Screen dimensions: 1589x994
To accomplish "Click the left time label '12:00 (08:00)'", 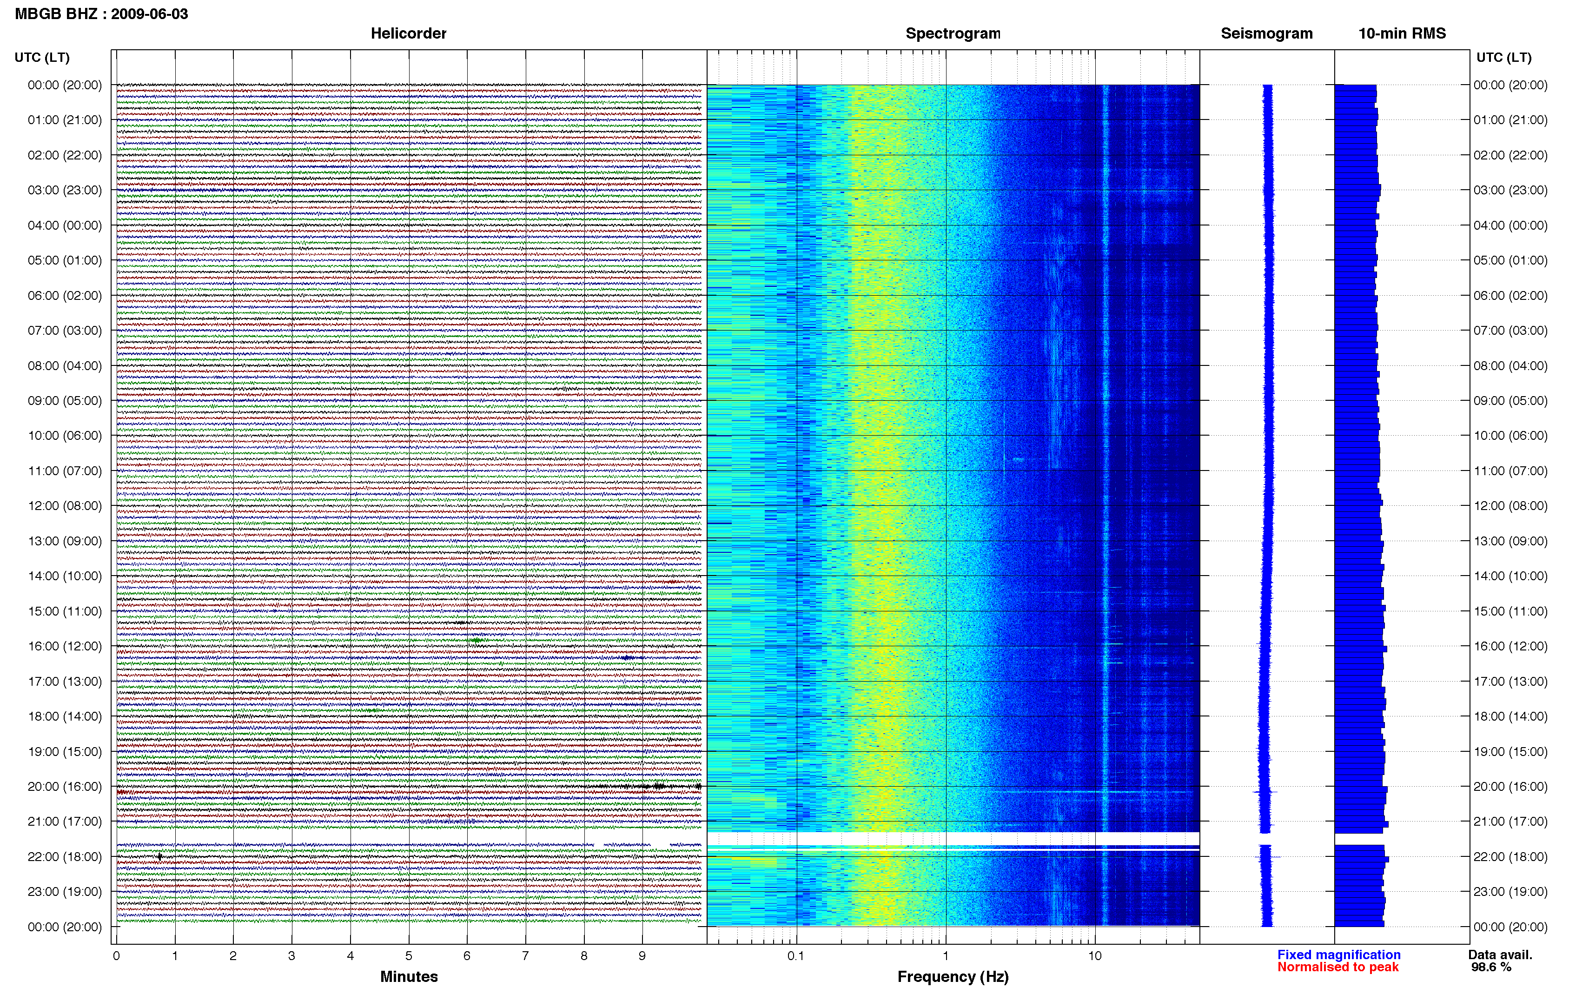I will pyautogui.click(x=65, y=505).
